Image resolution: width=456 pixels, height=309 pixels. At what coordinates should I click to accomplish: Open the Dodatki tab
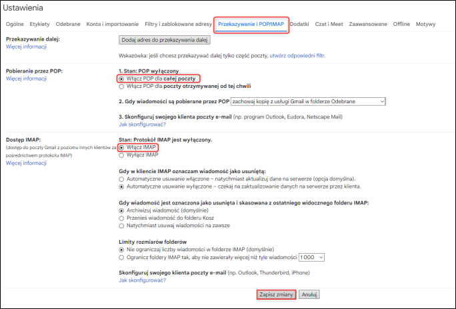point(299,24)
